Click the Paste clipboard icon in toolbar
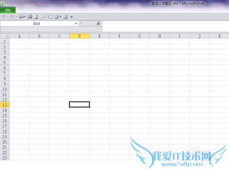The image size is (229, 171). tap(50, 17)
